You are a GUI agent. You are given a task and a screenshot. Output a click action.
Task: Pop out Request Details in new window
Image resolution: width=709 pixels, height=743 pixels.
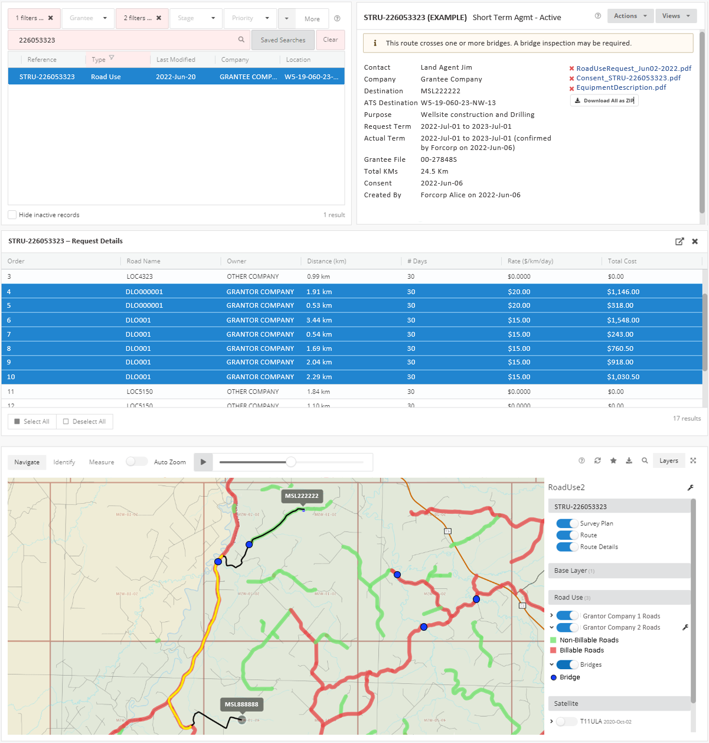click(679, 242)
